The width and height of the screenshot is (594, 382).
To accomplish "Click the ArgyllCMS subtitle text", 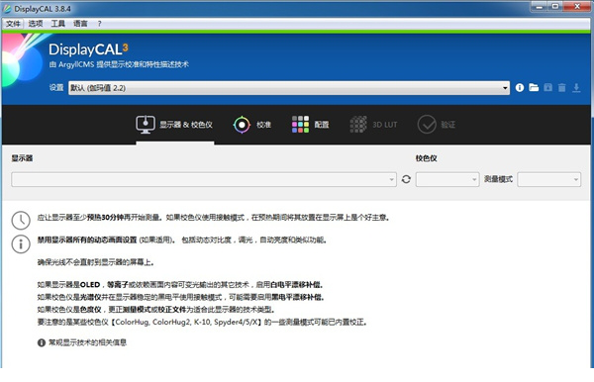I will [x=119, y=64].
